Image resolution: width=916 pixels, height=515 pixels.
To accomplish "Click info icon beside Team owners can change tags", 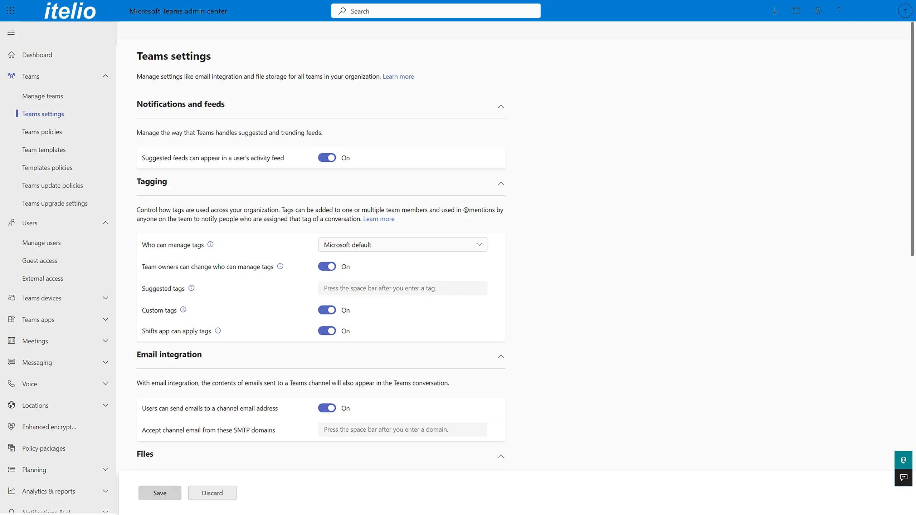I will coord(280,266).
